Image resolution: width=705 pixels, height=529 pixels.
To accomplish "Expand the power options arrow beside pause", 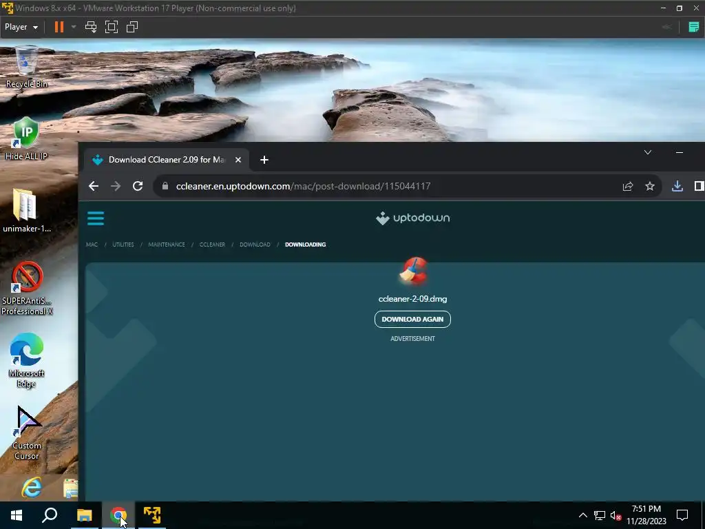I will pos(74,27).
